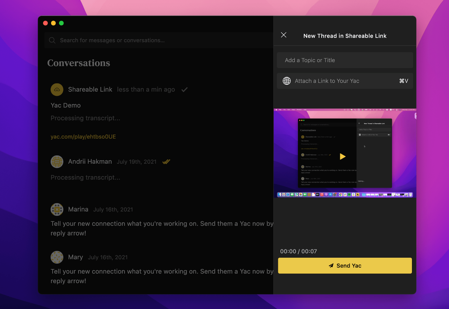
Task: Click the ⌘V paste shortcut hint
Action: [404, 81]
